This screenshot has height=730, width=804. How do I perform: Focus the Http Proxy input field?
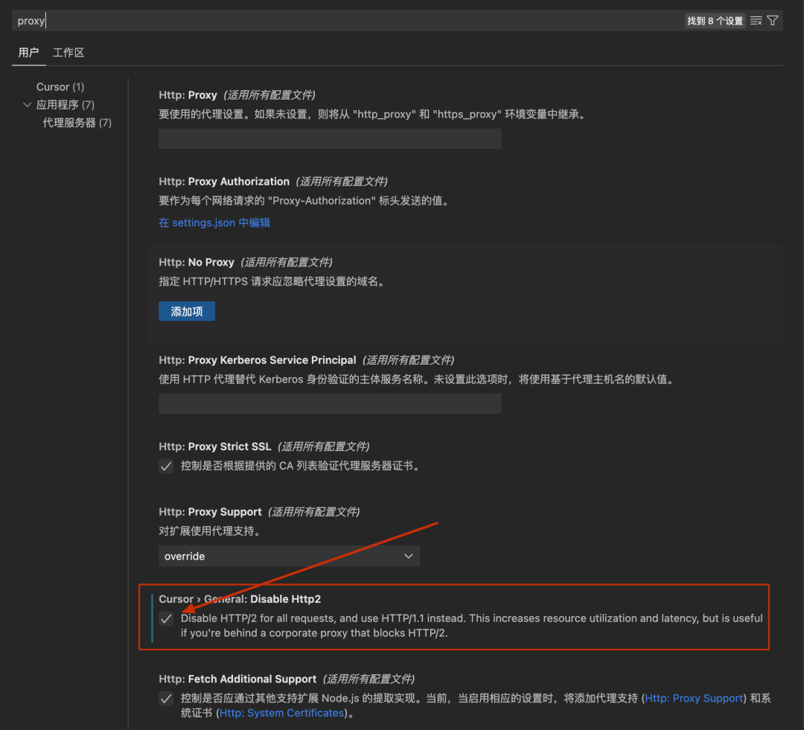point(329,138)
